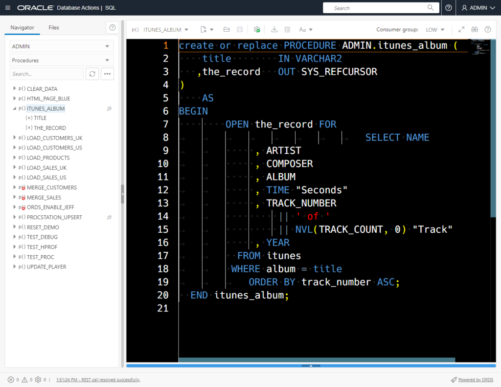Image resolution: width=501 pixels, height=387 pixels.
Task: Open the Consumer group LOW dropdown
Action: (x=435, y=30)
